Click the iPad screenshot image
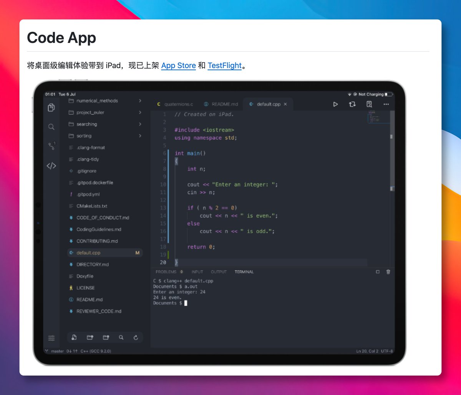The width and height of the screenshot is (461, 395). 219,223
